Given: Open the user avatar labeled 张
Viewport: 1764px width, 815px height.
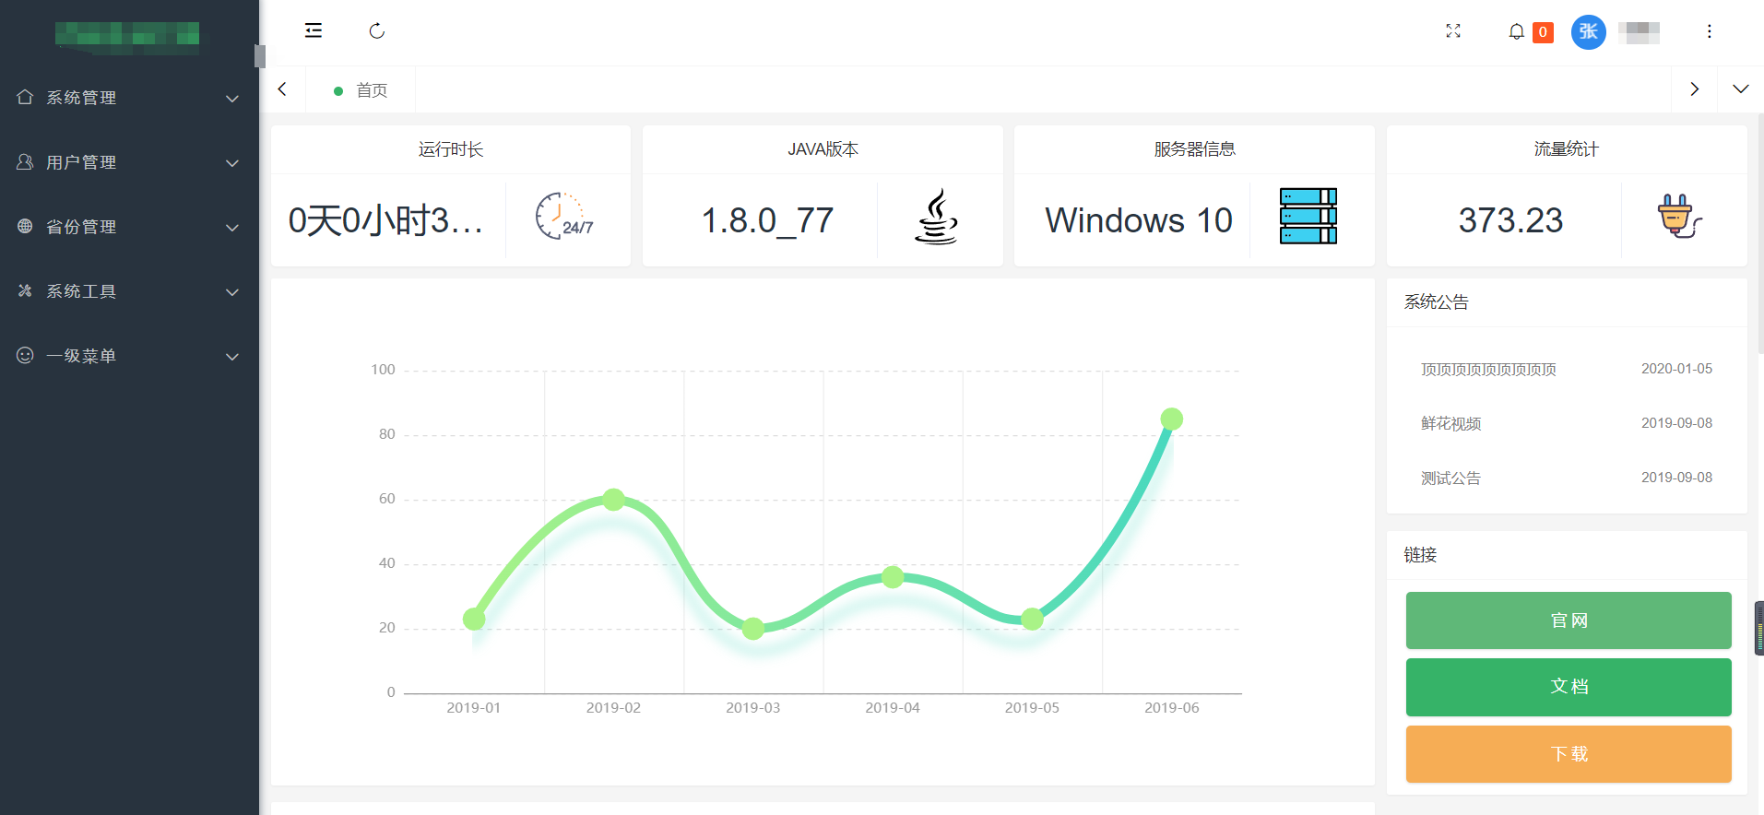Looking at the screenshot, I should click(x=1588, y=32).
